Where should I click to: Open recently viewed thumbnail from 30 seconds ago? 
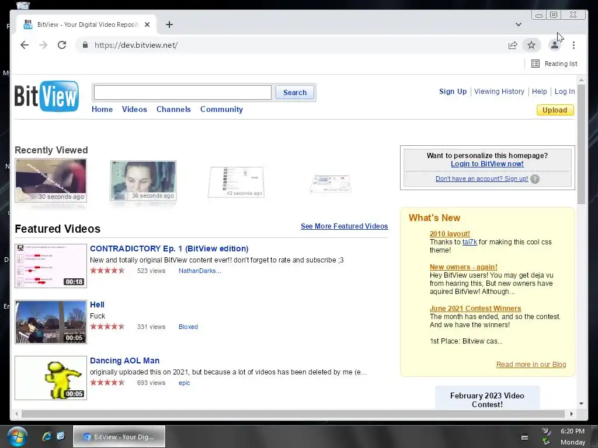(51, 180)
